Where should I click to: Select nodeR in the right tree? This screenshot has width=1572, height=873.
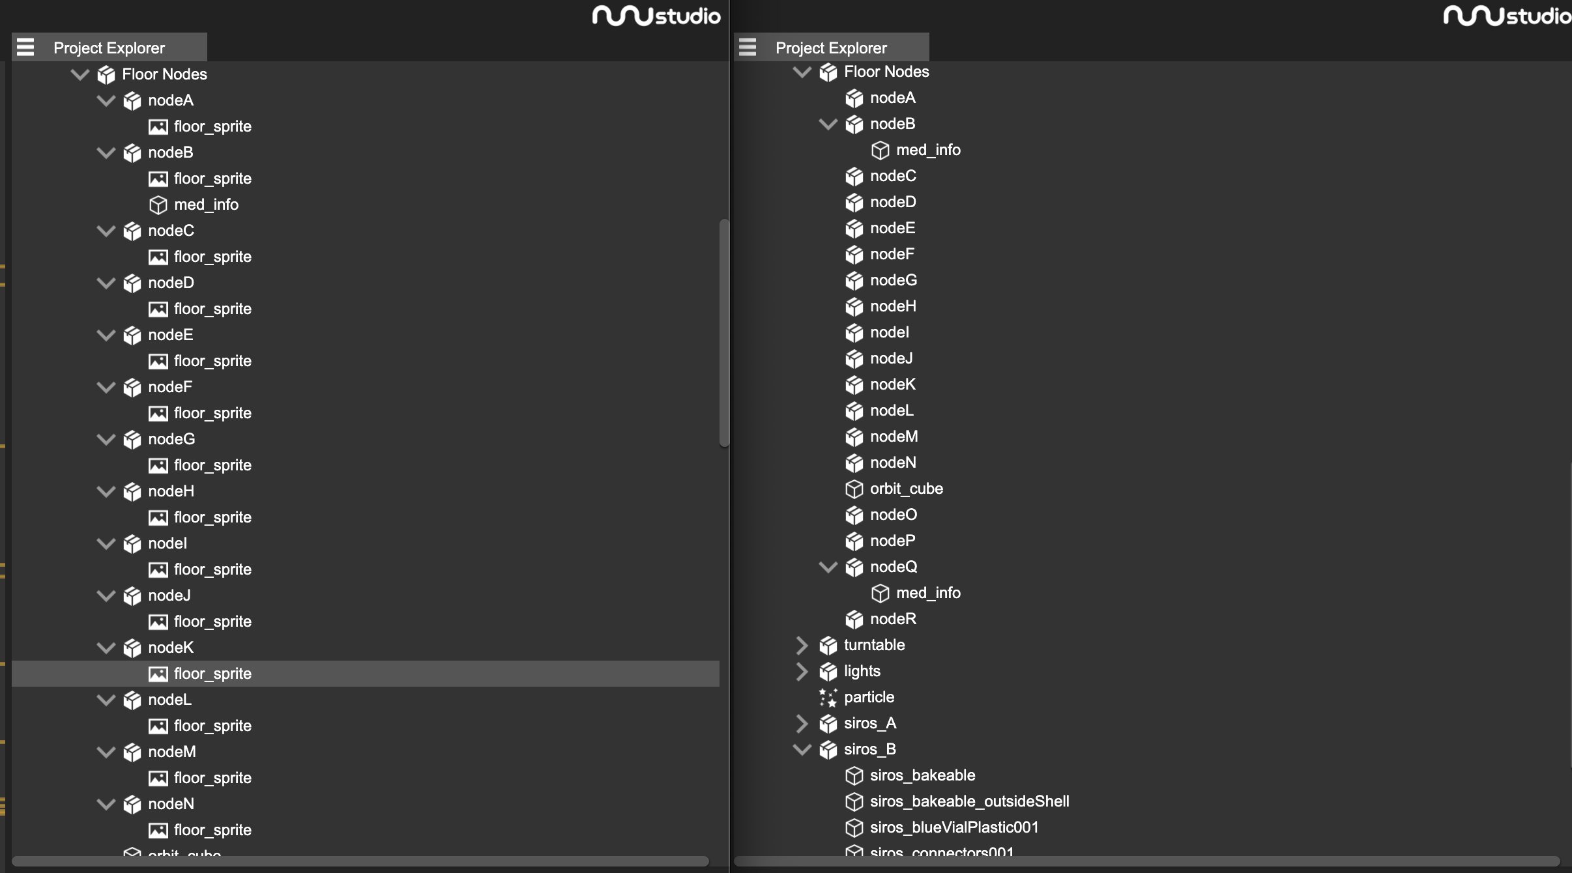pyautogui.click(x=893, y=619)
